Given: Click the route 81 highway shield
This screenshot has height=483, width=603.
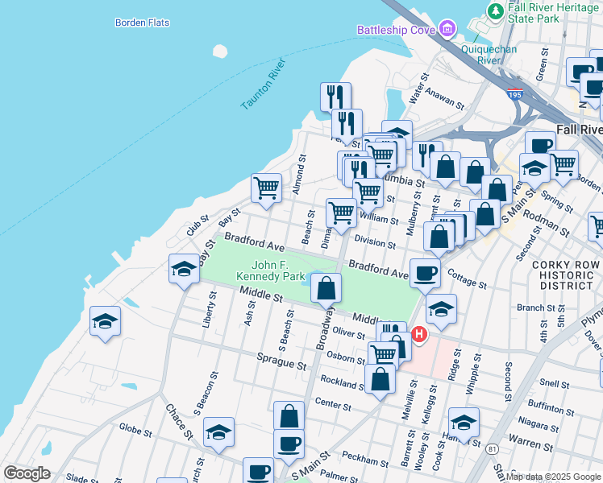Looking at the screenshot, I should click(492, 449).
